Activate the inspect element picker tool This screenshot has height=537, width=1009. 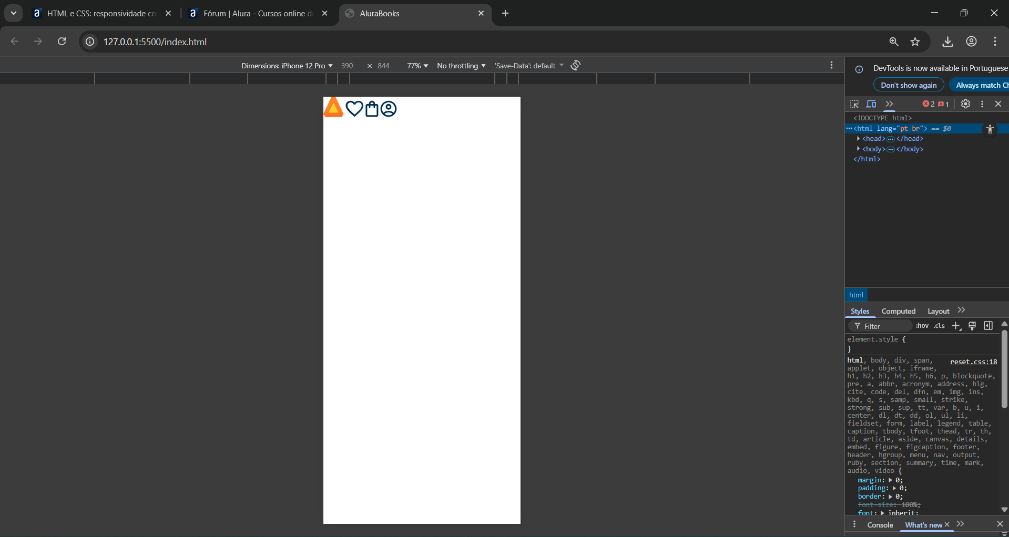[x=854, y=104]
